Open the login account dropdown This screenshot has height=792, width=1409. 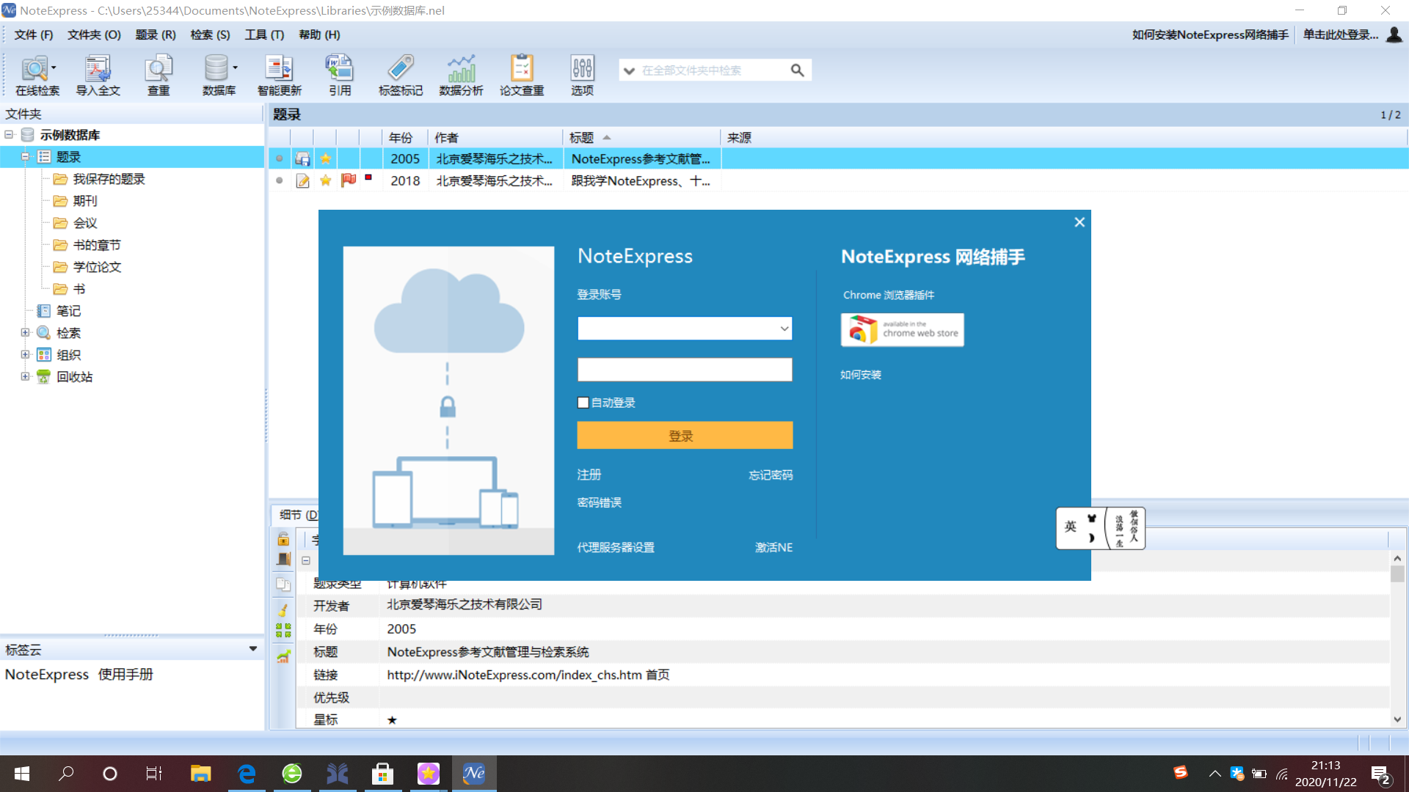tap(784, 329)
